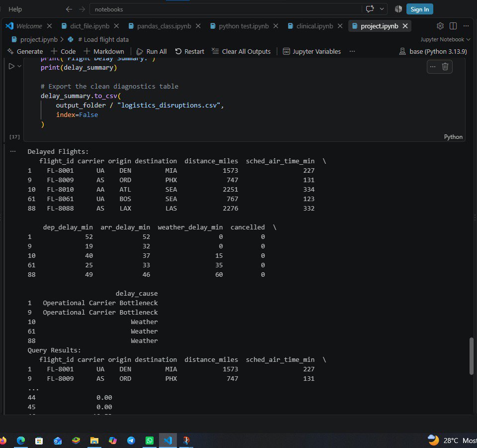This screenshot has height=448, width=477.
Task: Split the editor with layout icon
Action: pos(453,26)
